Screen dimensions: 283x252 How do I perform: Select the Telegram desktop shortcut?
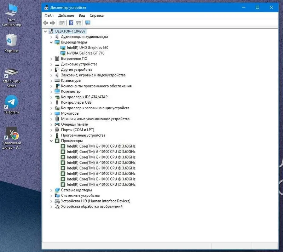(x=11, y=104)
